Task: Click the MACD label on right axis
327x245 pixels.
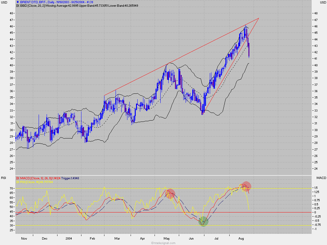Action: (320, 178)
